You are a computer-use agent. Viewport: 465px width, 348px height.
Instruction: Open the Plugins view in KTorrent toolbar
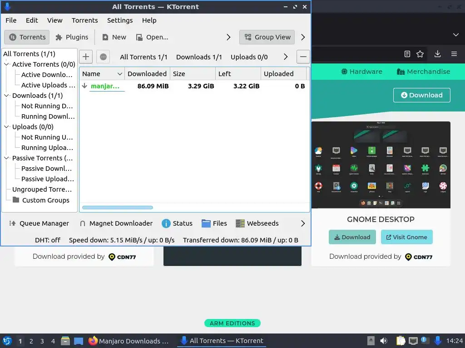[x=72, y=37]
